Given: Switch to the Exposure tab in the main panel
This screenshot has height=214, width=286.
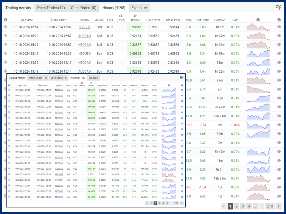Looking at the screenshot, I should [x=139, y=8].
